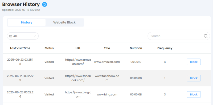Click the Duration column header
The width and height of the screenshot is (213, 105).
pyautogui.click(x=136, y=48)
